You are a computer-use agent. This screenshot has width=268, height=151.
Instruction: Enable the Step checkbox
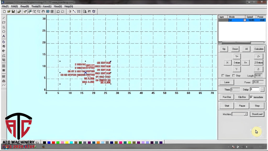pos(233,75)
